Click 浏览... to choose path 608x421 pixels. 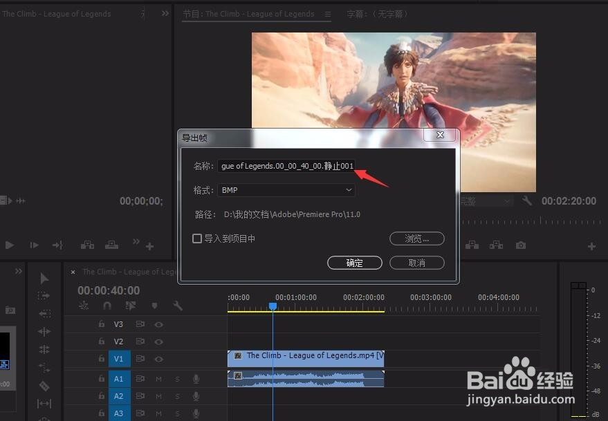pos(417,238)
